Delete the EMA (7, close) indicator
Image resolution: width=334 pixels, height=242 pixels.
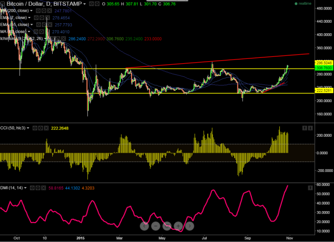click(48, 18)
